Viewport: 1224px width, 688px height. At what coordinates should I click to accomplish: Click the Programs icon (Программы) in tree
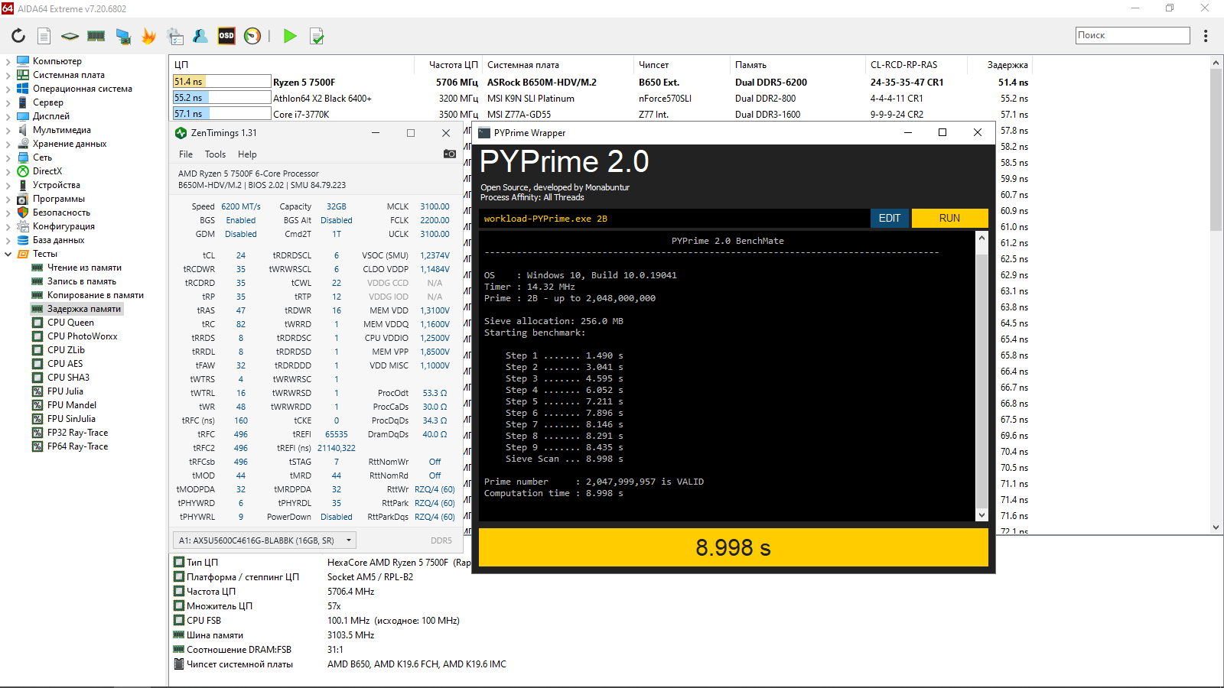click(23, 199)
